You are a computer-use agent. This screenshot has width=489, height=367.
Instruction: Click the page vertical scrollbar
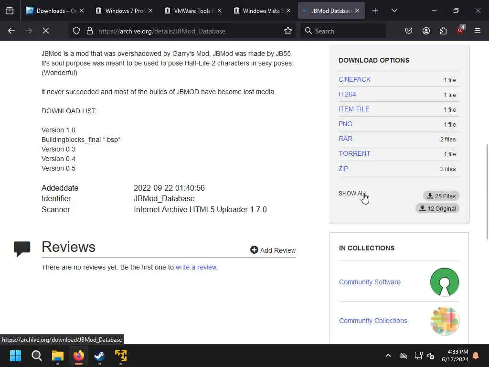[x=487, y=192]
